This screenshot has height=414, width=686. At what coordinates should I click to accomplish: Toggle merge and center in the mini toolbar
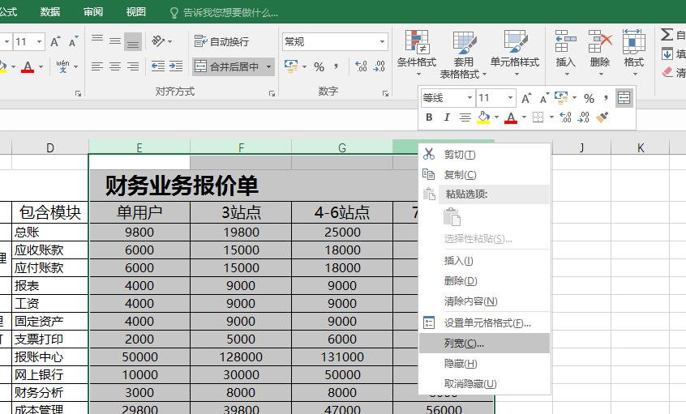point(624,97)
